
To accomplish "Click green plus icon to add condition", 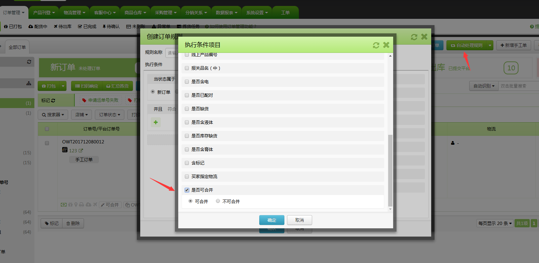I will [156, 122].
